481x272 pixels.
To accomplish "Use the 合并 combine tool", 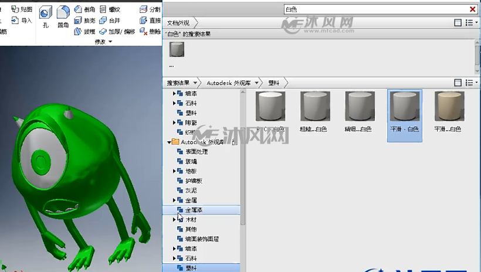I will tap(110, 21).
